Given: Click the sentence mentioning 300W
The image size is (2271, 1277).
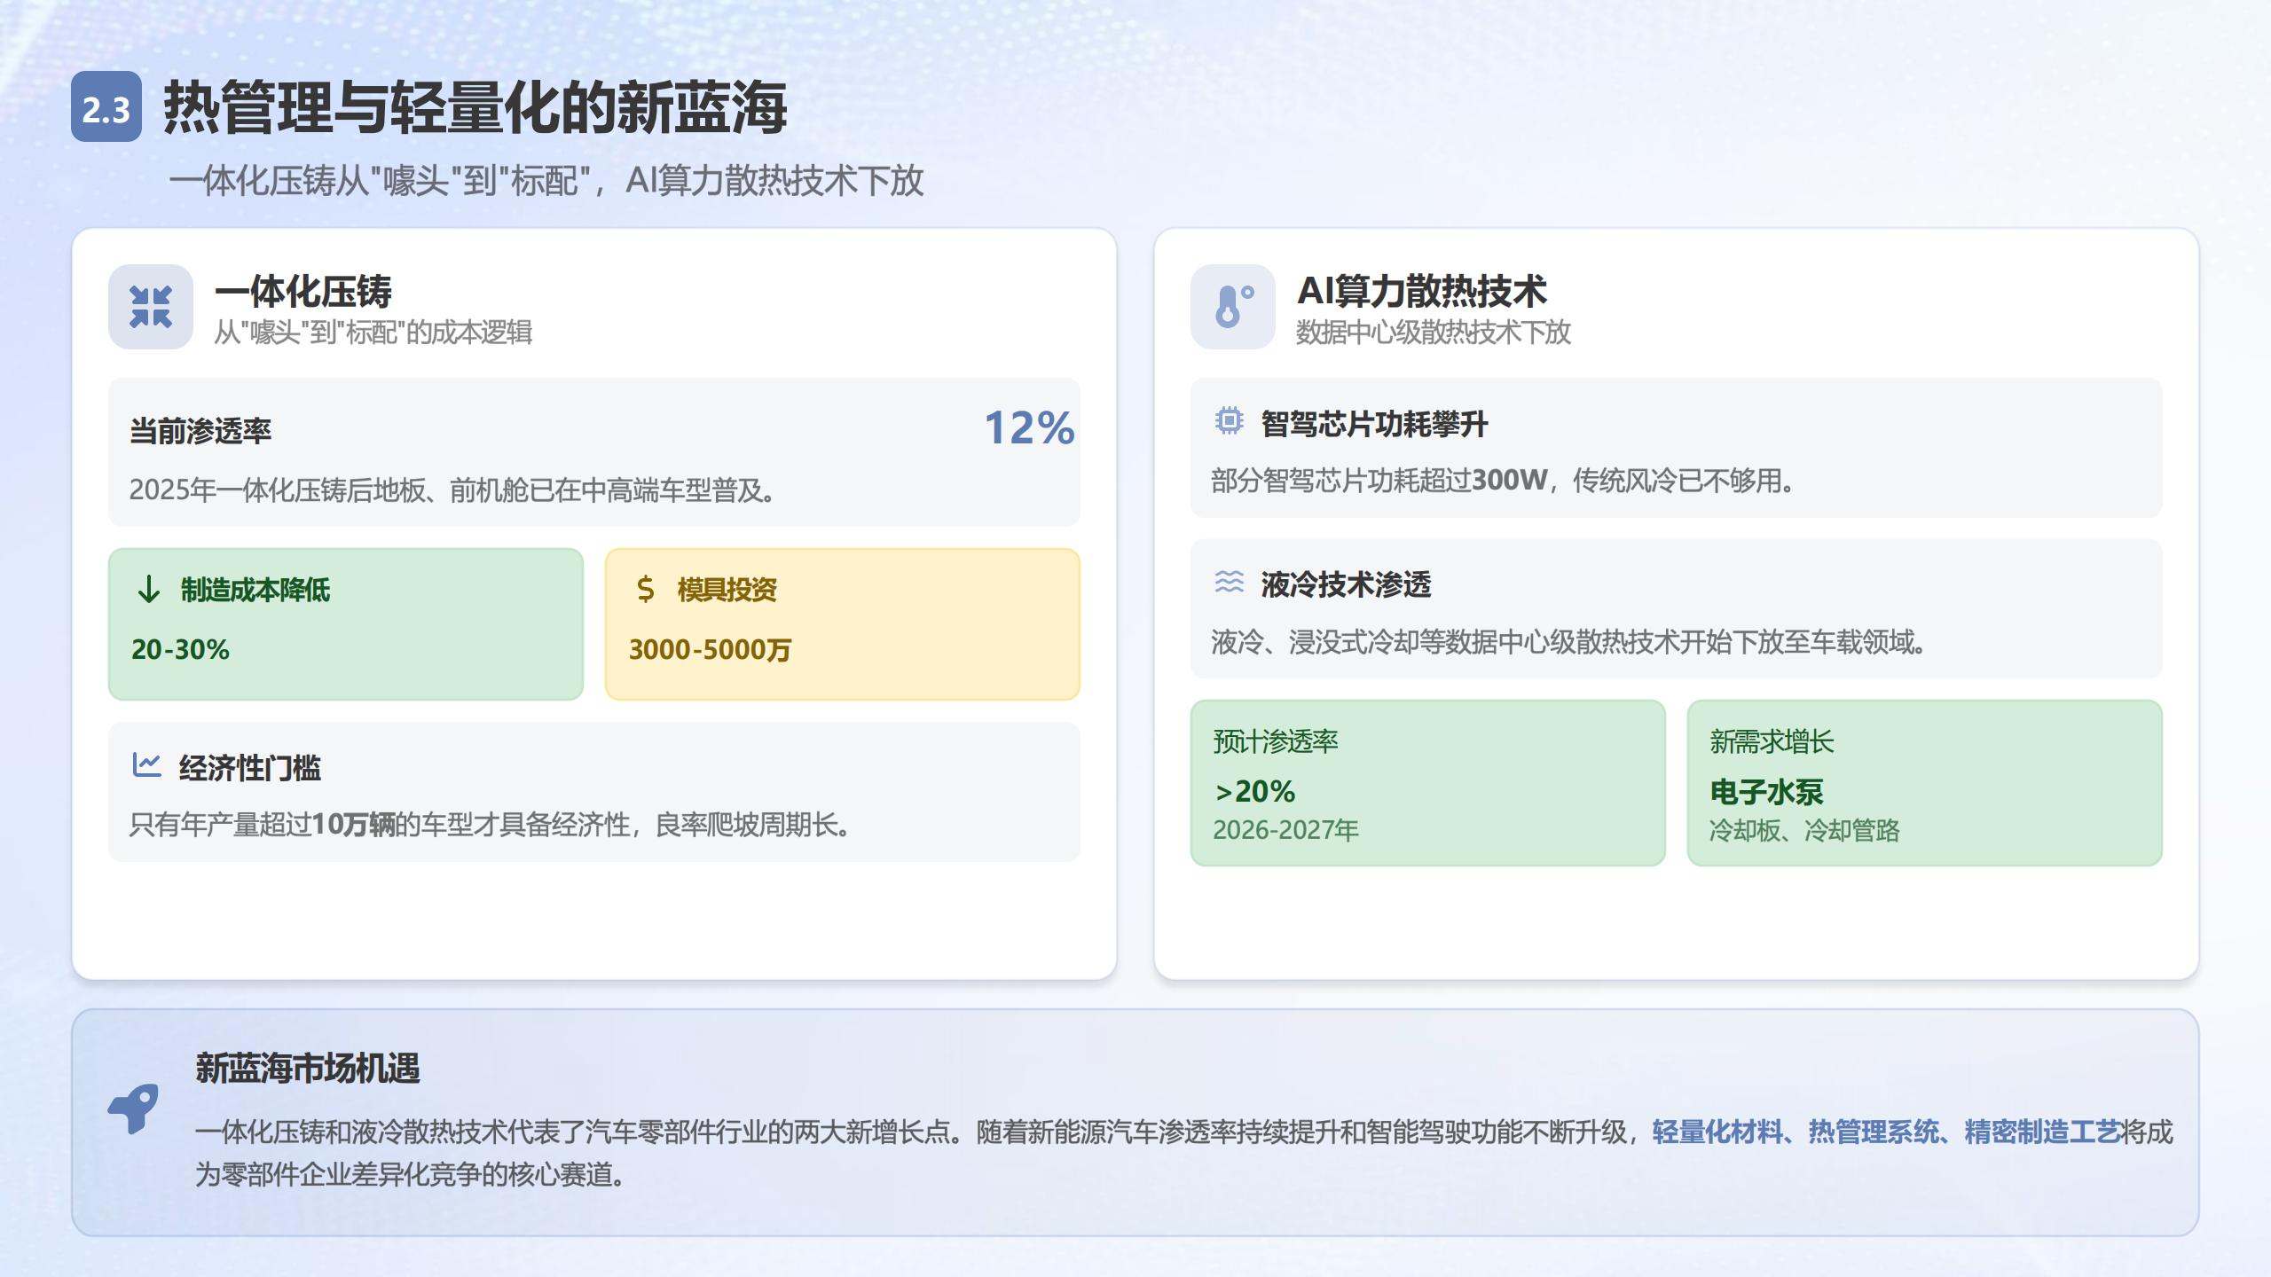Looking at the screenshot, I should click(x=1503, y=481).
